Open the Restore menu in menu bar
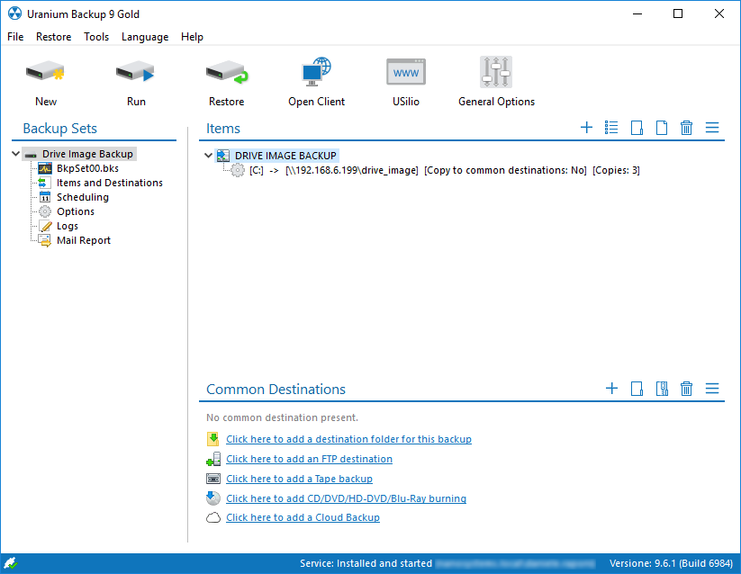Image resolution: width=741 pixels, height=574 pixels. pyautogui.click(x=53, y=37)
